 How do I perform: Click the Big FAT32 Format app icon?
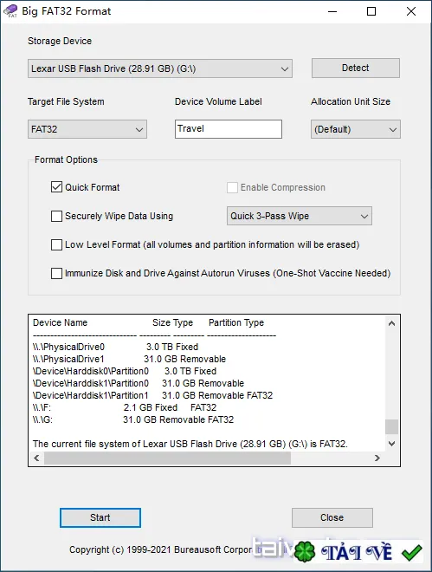click(10, 10)
